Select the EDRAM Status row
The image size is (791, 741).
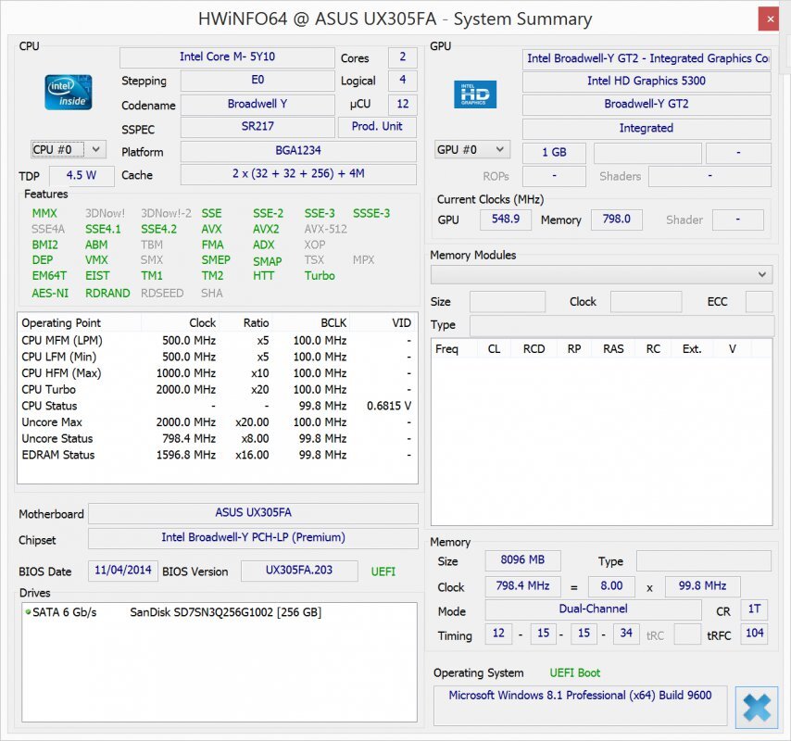[x=218, y=455]
